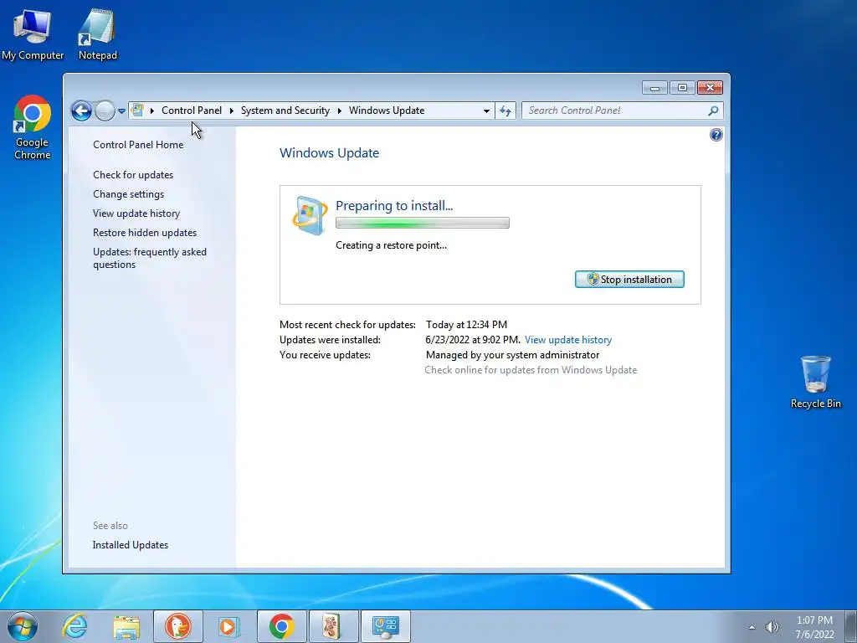The height and width of the screenshot is (643, 857).
Task: Open the taskbar clock and date
Action: tap(814, 627)
